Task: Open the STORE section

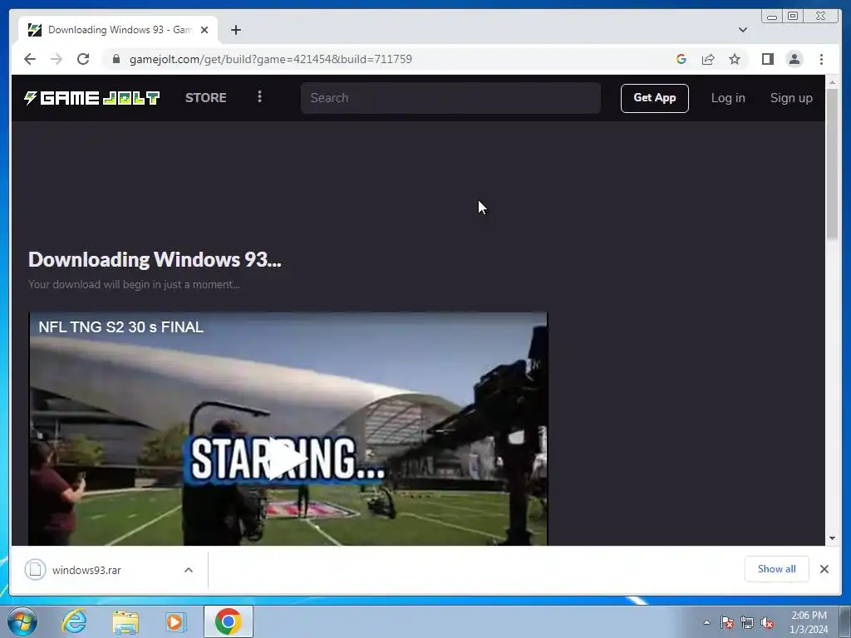Action: (206, 98)
